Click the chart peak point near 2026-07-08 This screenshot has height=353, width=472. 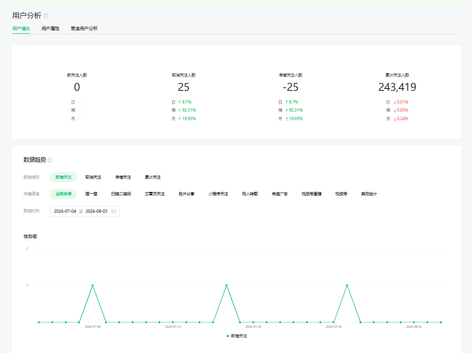pos(93,285)
